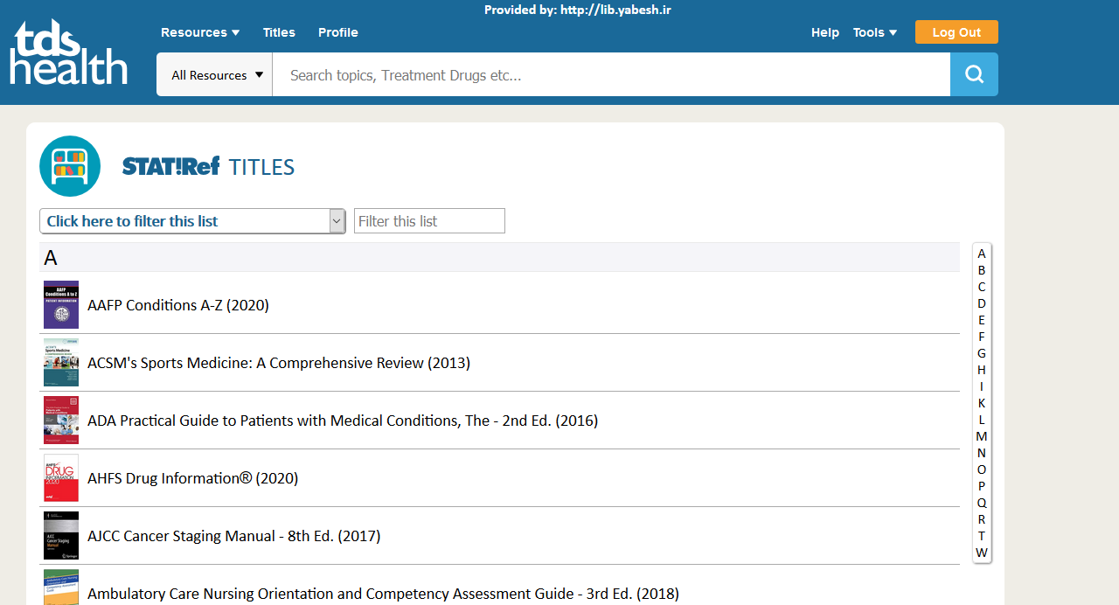Expand the Resources menu
This screenshot has width=1119, height=605.
[200, 32]
